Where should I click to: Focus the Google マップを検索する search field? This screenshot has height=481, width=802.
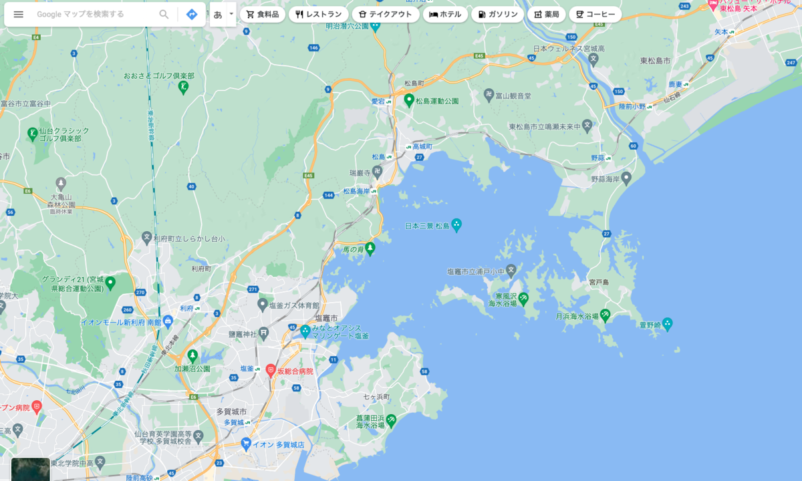tap(94, 14)
